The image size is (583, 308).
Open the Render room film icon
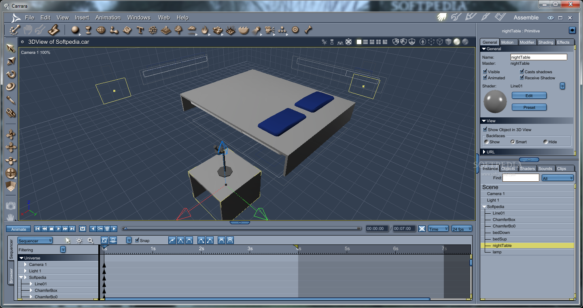point(501,17)
